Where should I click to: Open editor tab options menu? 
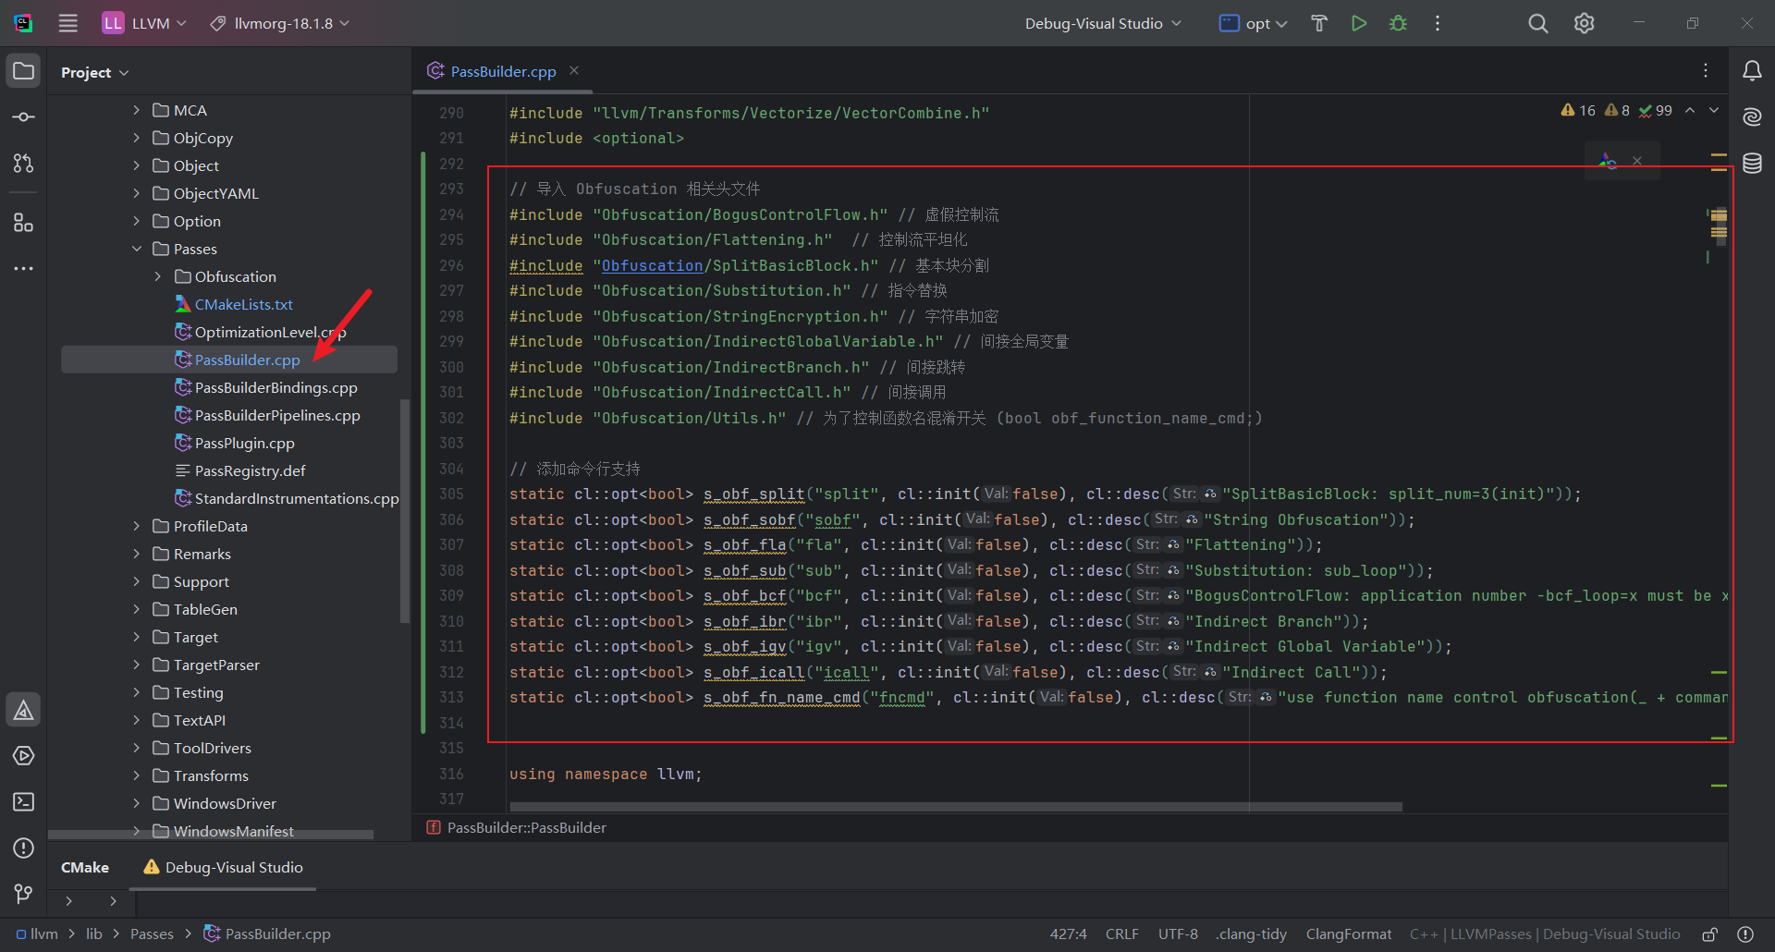(x=1706, y=71)
